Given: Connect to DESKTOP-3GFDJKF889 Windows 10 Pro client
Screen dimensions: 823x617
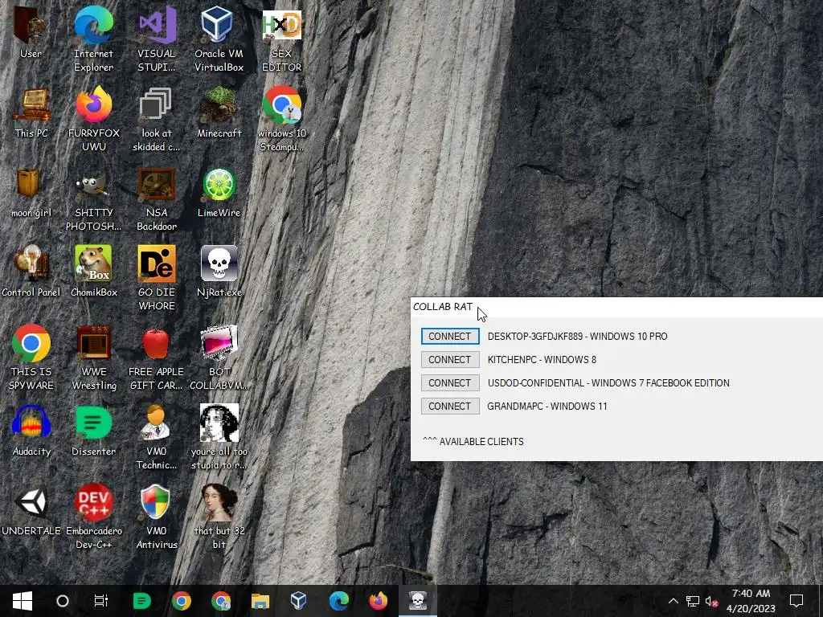Looking at the screenshot, I should pyautogui.click(x=450, y=337).
